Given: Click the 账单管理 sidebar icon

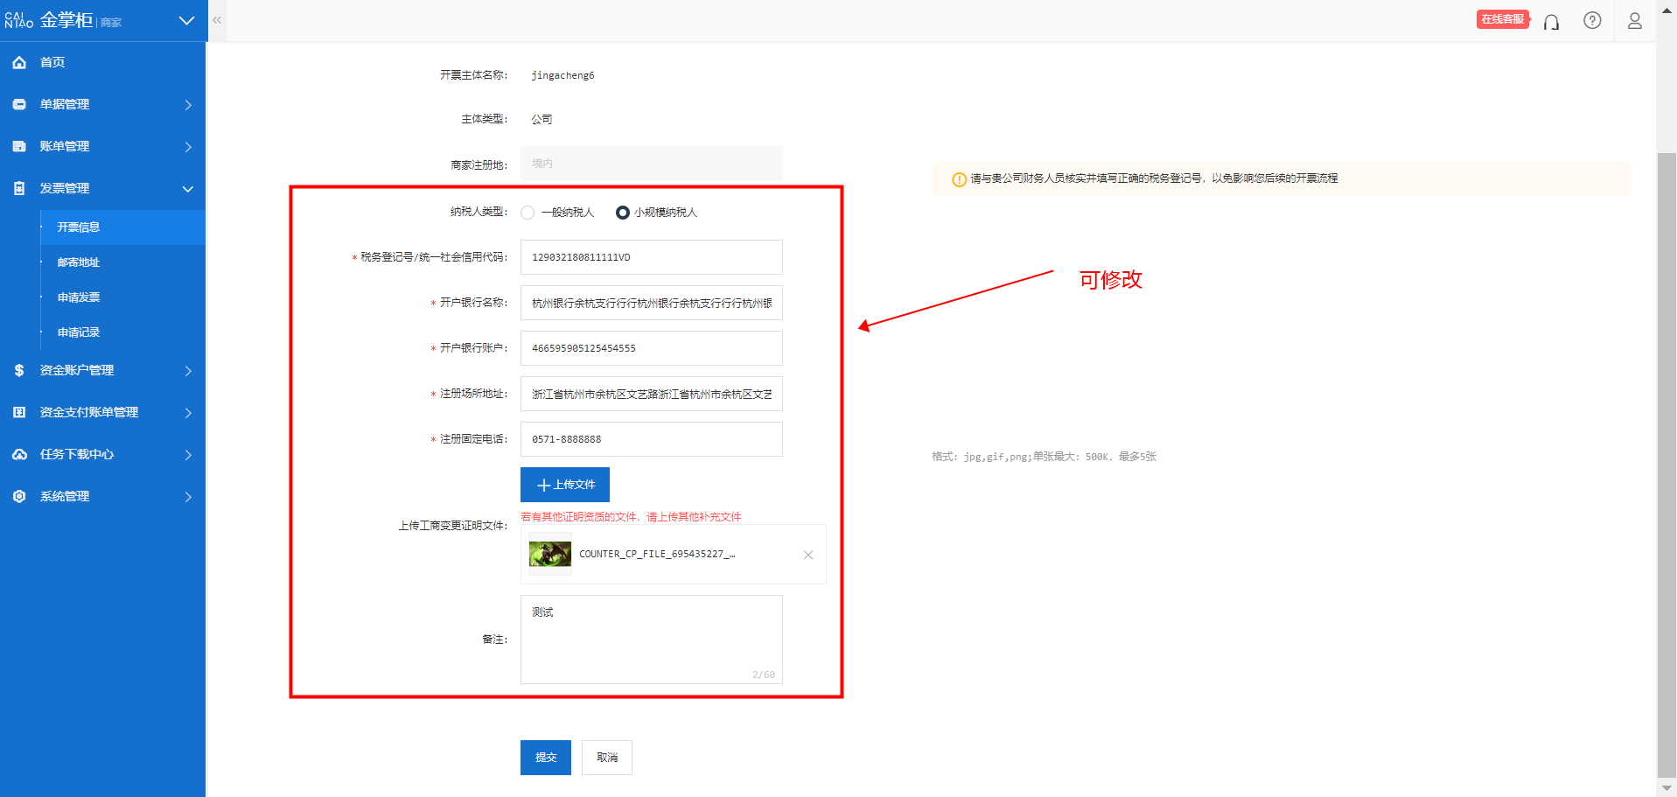Looking at the screenshot, I should pos(19,147).
